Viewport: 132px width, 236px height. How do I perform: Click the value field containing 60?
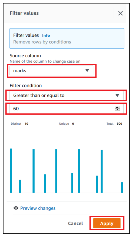66,109
